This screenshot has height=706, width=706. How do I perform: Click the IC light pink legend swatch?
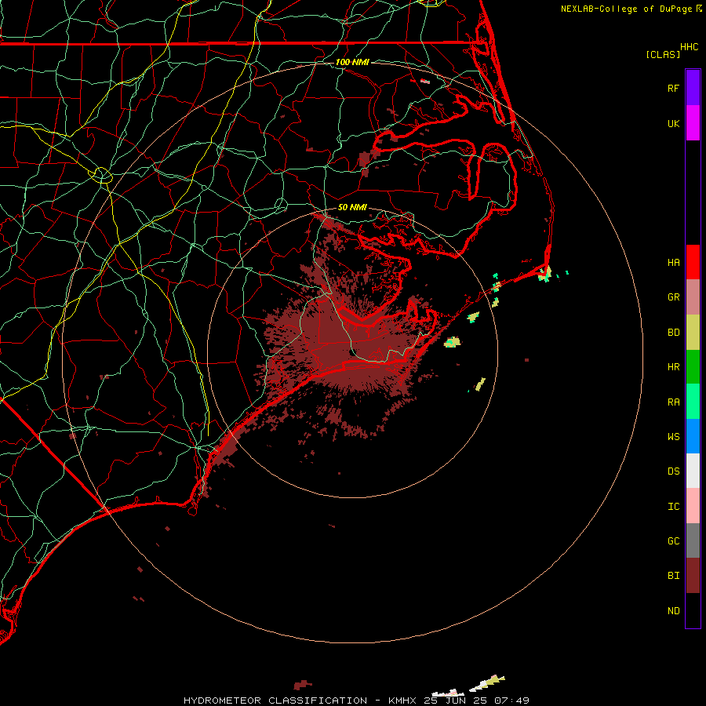[x=693, y=506]
